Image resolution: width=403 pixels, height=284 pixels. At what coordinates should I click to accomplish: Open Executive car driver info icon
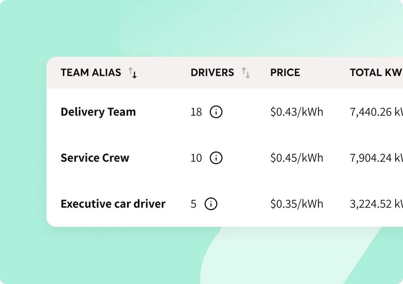pyautogui.click(x=211, y=204)
